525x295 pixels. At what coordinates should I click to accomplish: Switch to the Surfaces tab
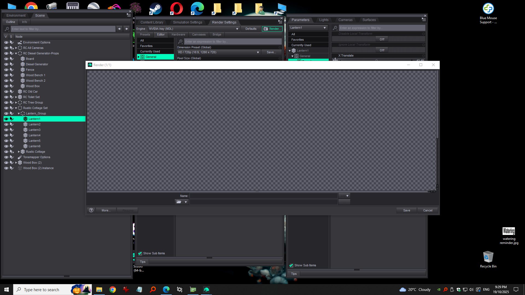pos(369,20)
